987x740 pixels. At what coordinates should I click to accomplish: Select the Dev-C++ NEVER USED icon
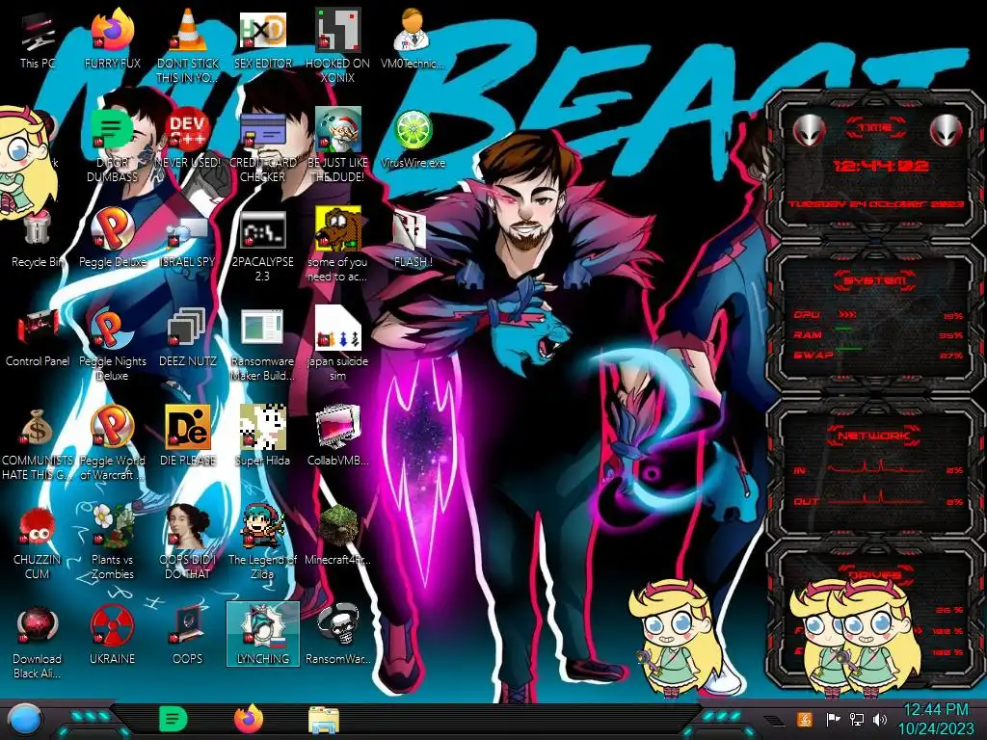coord(188,129)
